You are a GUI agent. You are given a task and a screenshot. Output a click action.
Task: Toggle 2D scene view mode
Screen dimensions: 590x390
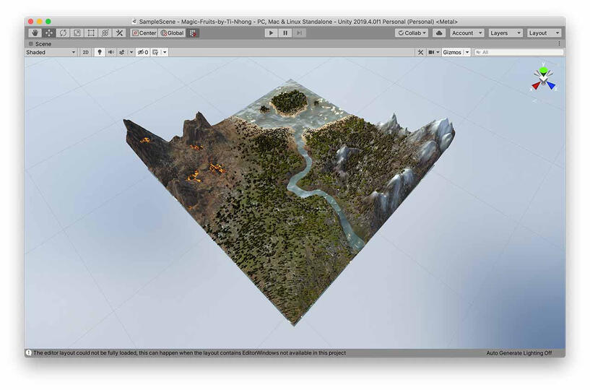(x=85, y=53)
